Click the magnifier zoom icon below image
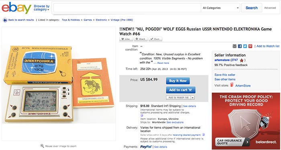Screen dimensions: 281x150 [x=42, y=146]
